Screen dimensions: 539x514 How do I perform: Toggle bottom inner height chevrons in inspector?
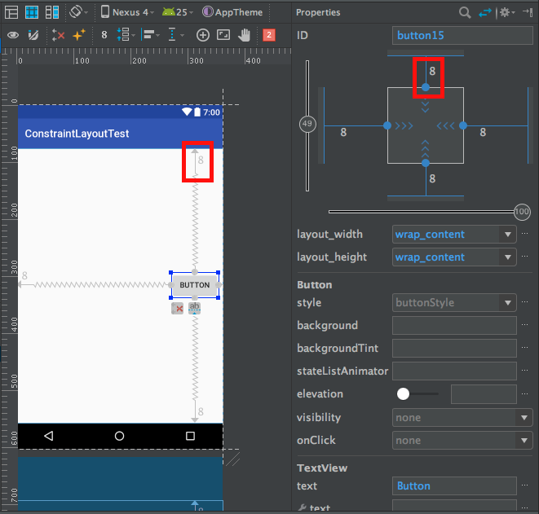(x=426, y=148)
